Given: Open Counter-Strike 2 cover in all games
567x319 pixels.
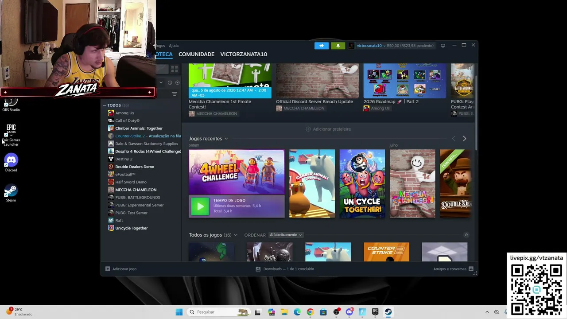Looking at the screenshot, I should coord(386,252).
